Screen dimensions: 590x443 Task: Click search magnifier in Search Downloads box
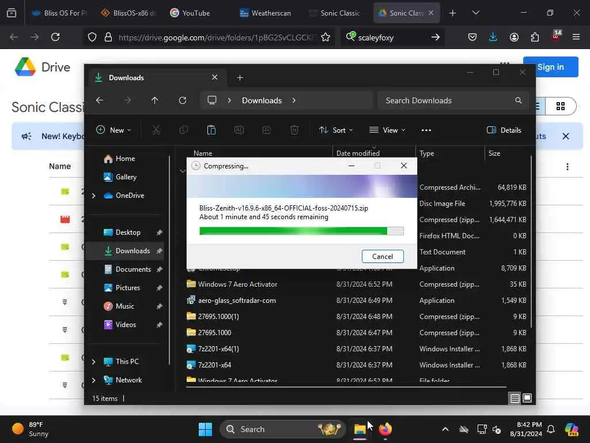519,100
